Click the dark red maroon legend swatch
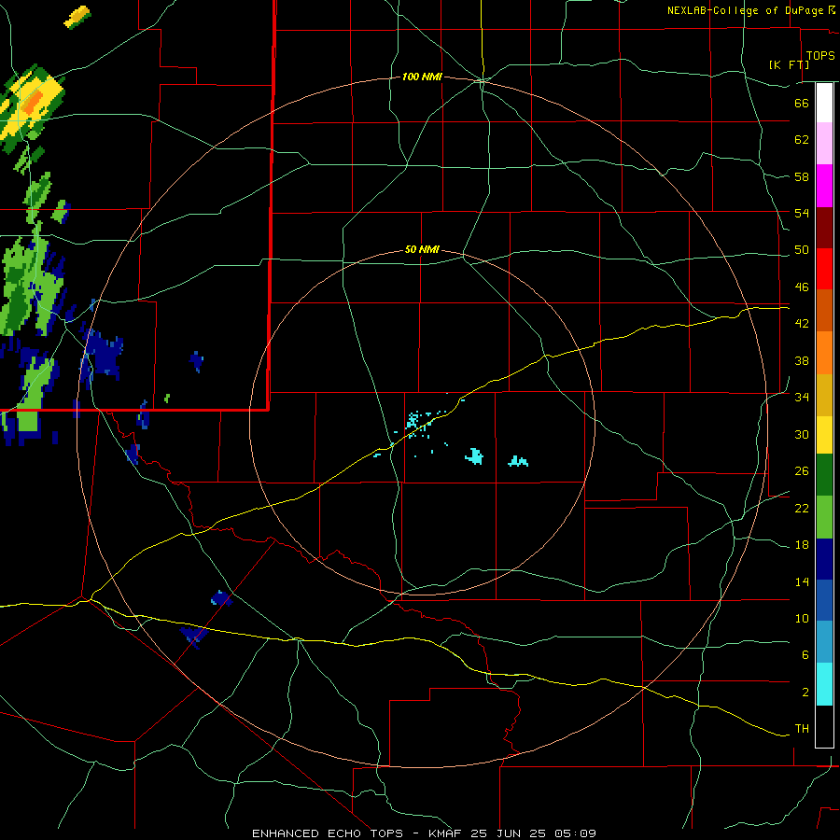 tap(824, 228)
